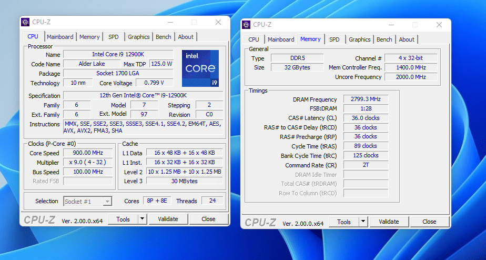Click the Uncore Frequency 2000.0 MHz value
This screenshot has height=260, width=486.
[411, 77]
